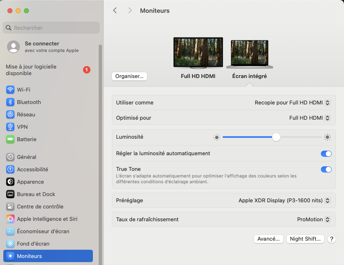Disable automatic brightness adjustment switch
Screen dimensions: 344x265
point(326,154)
